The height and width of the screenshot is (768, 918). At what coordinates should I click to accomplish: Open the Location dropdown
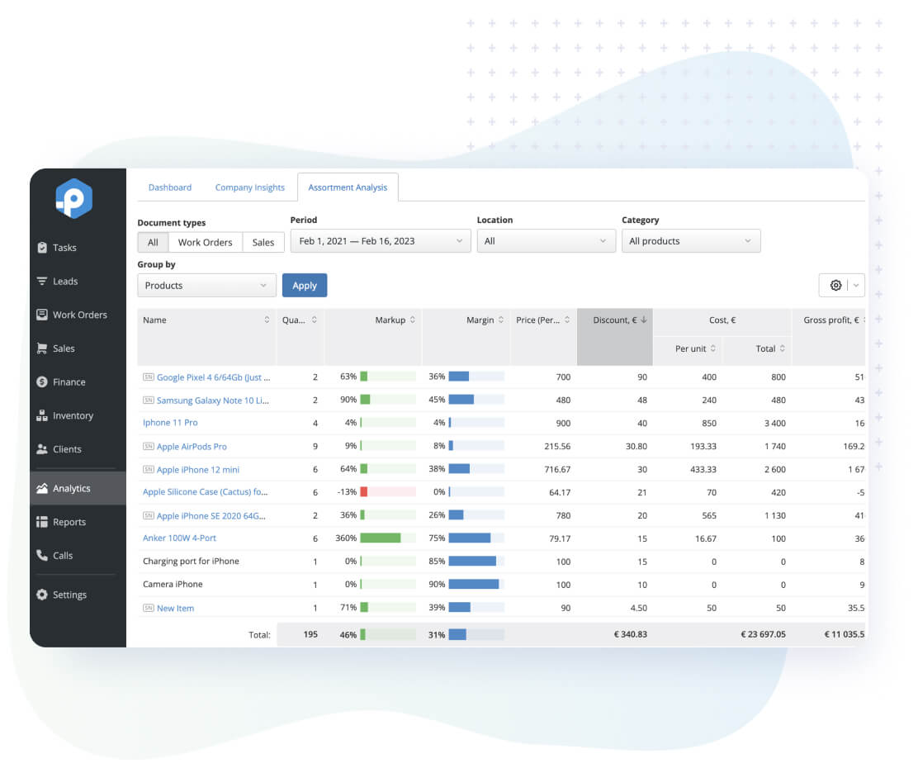(547, 240)
